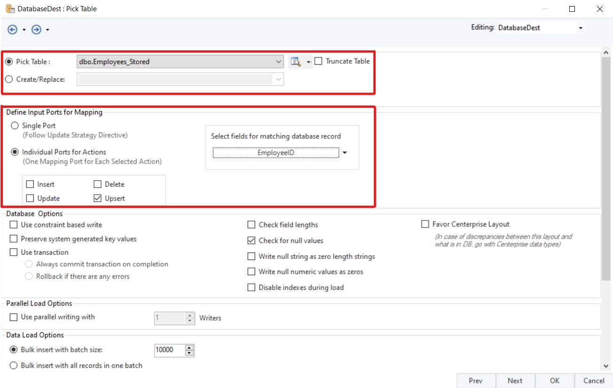This screenshot has height=388, width=613.
Task: Uncheck the Upsert action checkbox
Action: [98, 198]
